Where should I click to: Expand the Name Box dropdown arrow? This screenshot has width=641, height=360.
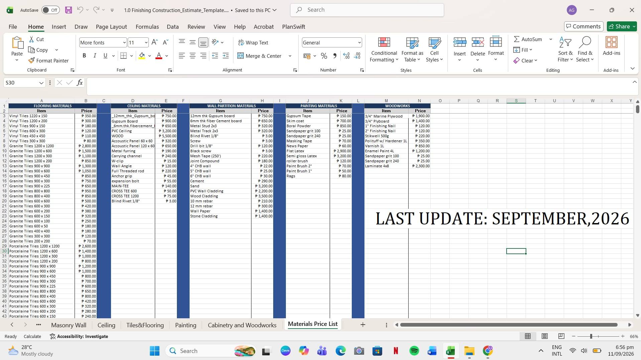(41, 82)
